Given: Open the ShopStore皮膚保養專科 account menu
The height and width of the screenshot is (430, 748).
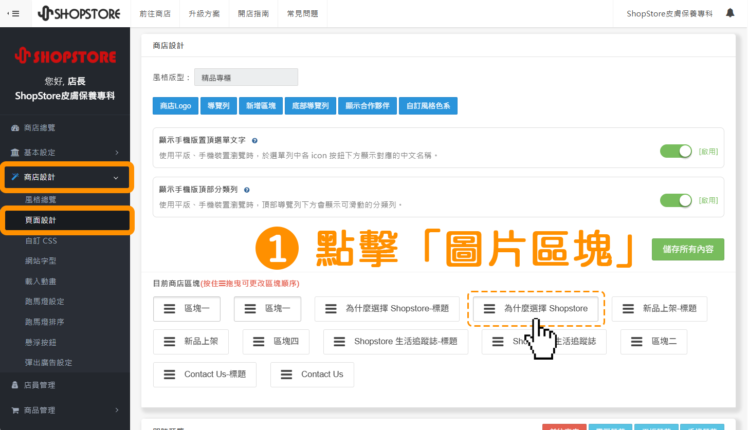Looking at the screenshot, I should coord(669,14).
